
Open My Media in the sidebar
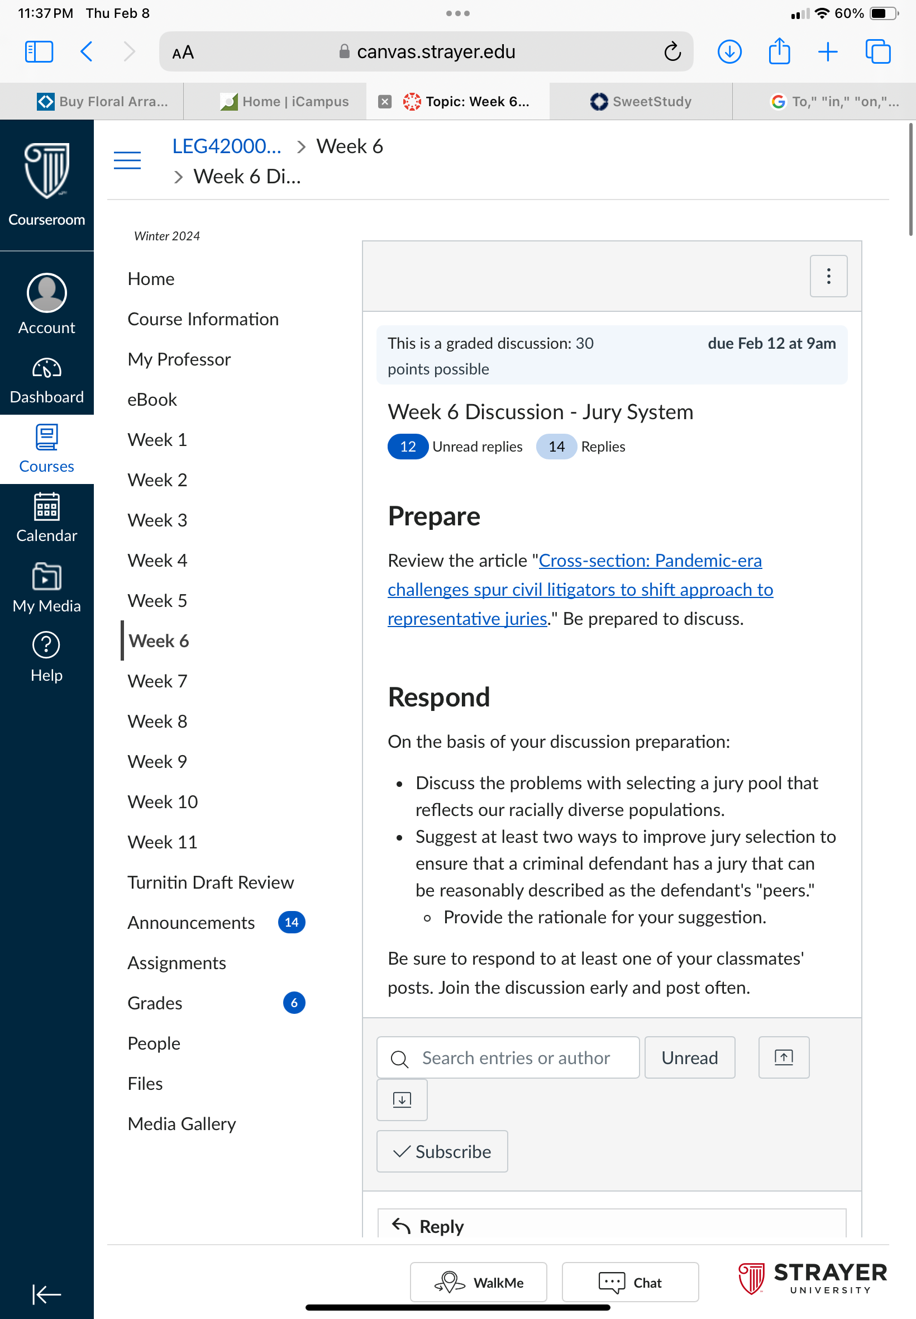46,588
